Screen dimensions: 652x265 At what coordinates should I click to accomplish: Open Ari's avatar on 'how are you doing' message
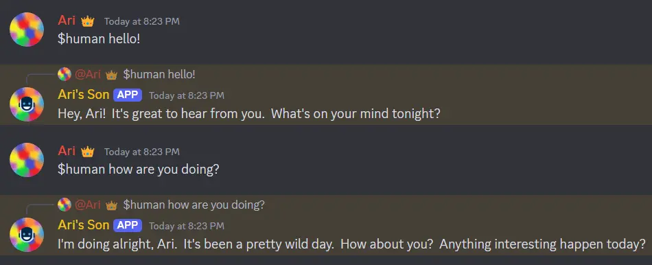point(27,160)
